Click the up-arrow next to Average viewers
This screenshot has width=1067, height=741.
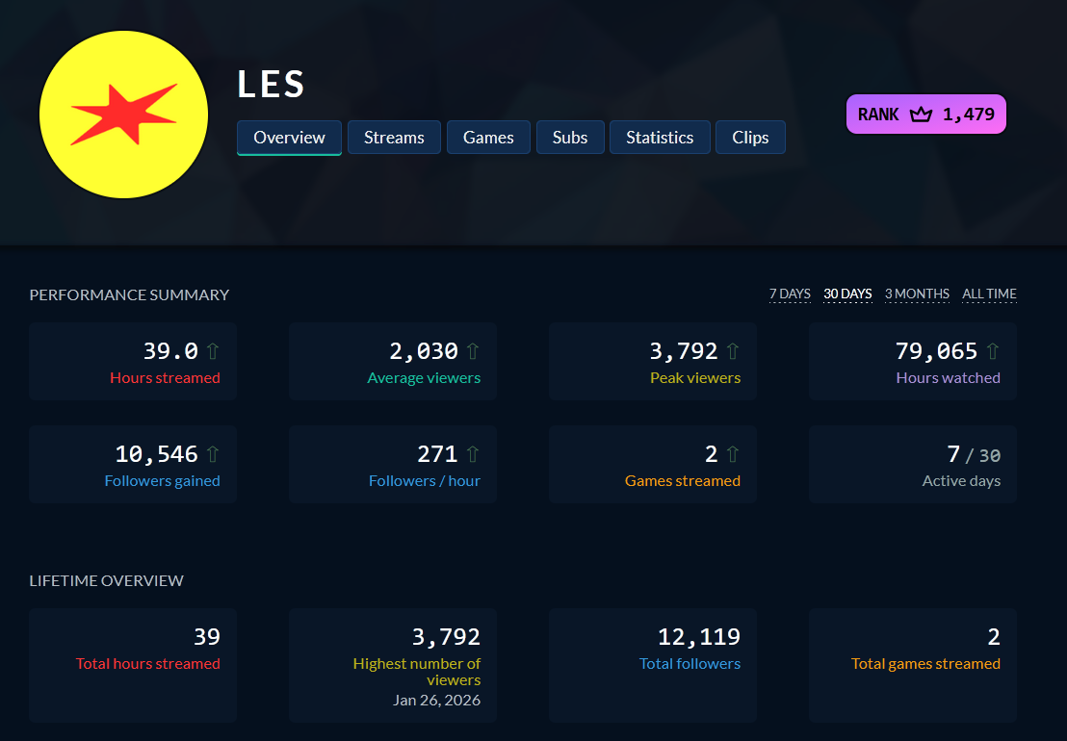pyautogui.click(x=474, y=350)
